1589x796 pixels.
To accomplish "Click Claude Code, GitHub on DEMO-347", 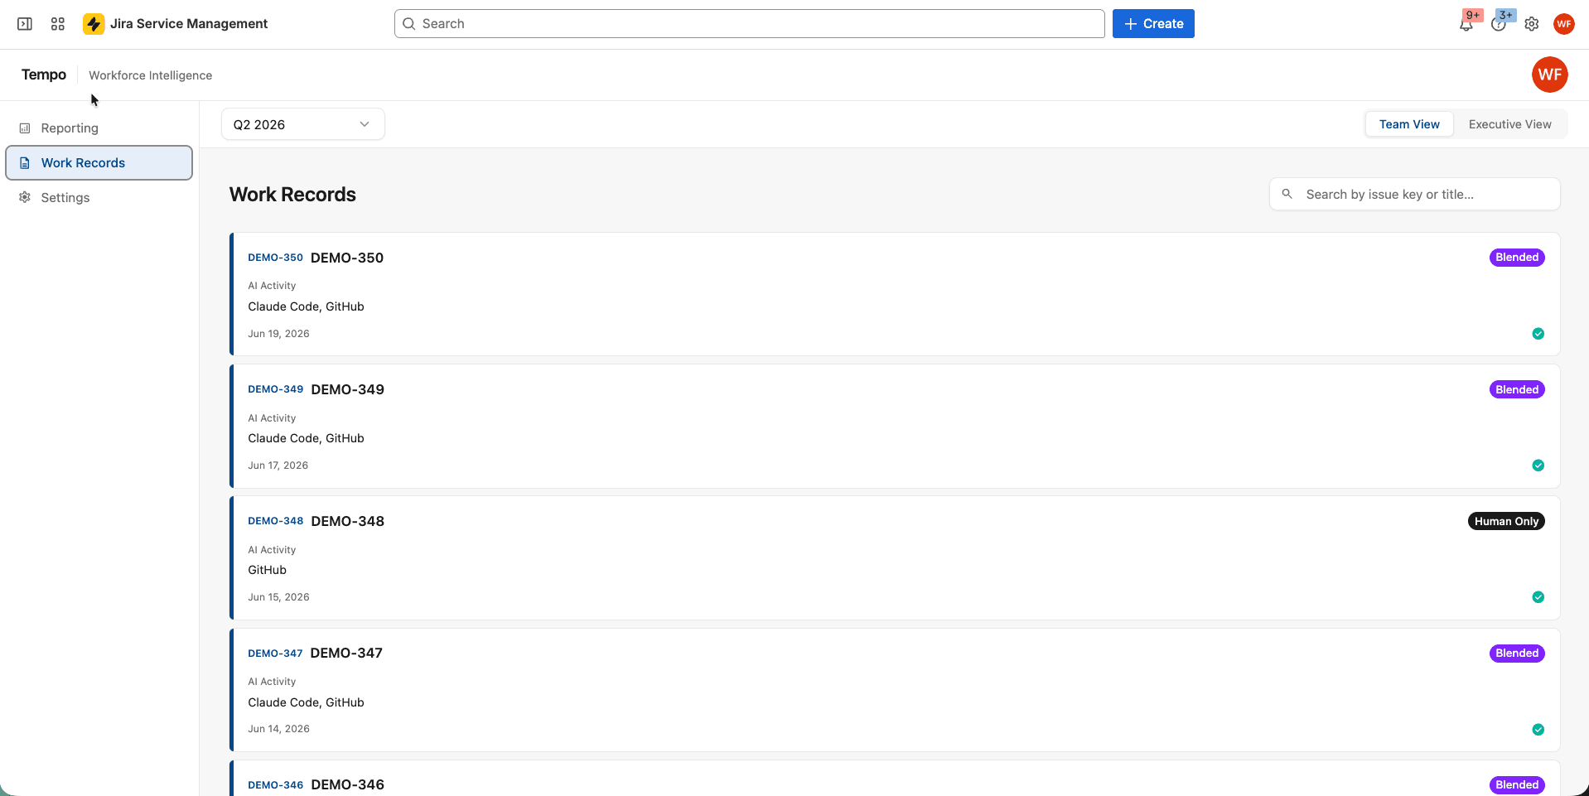I will 306,702.
